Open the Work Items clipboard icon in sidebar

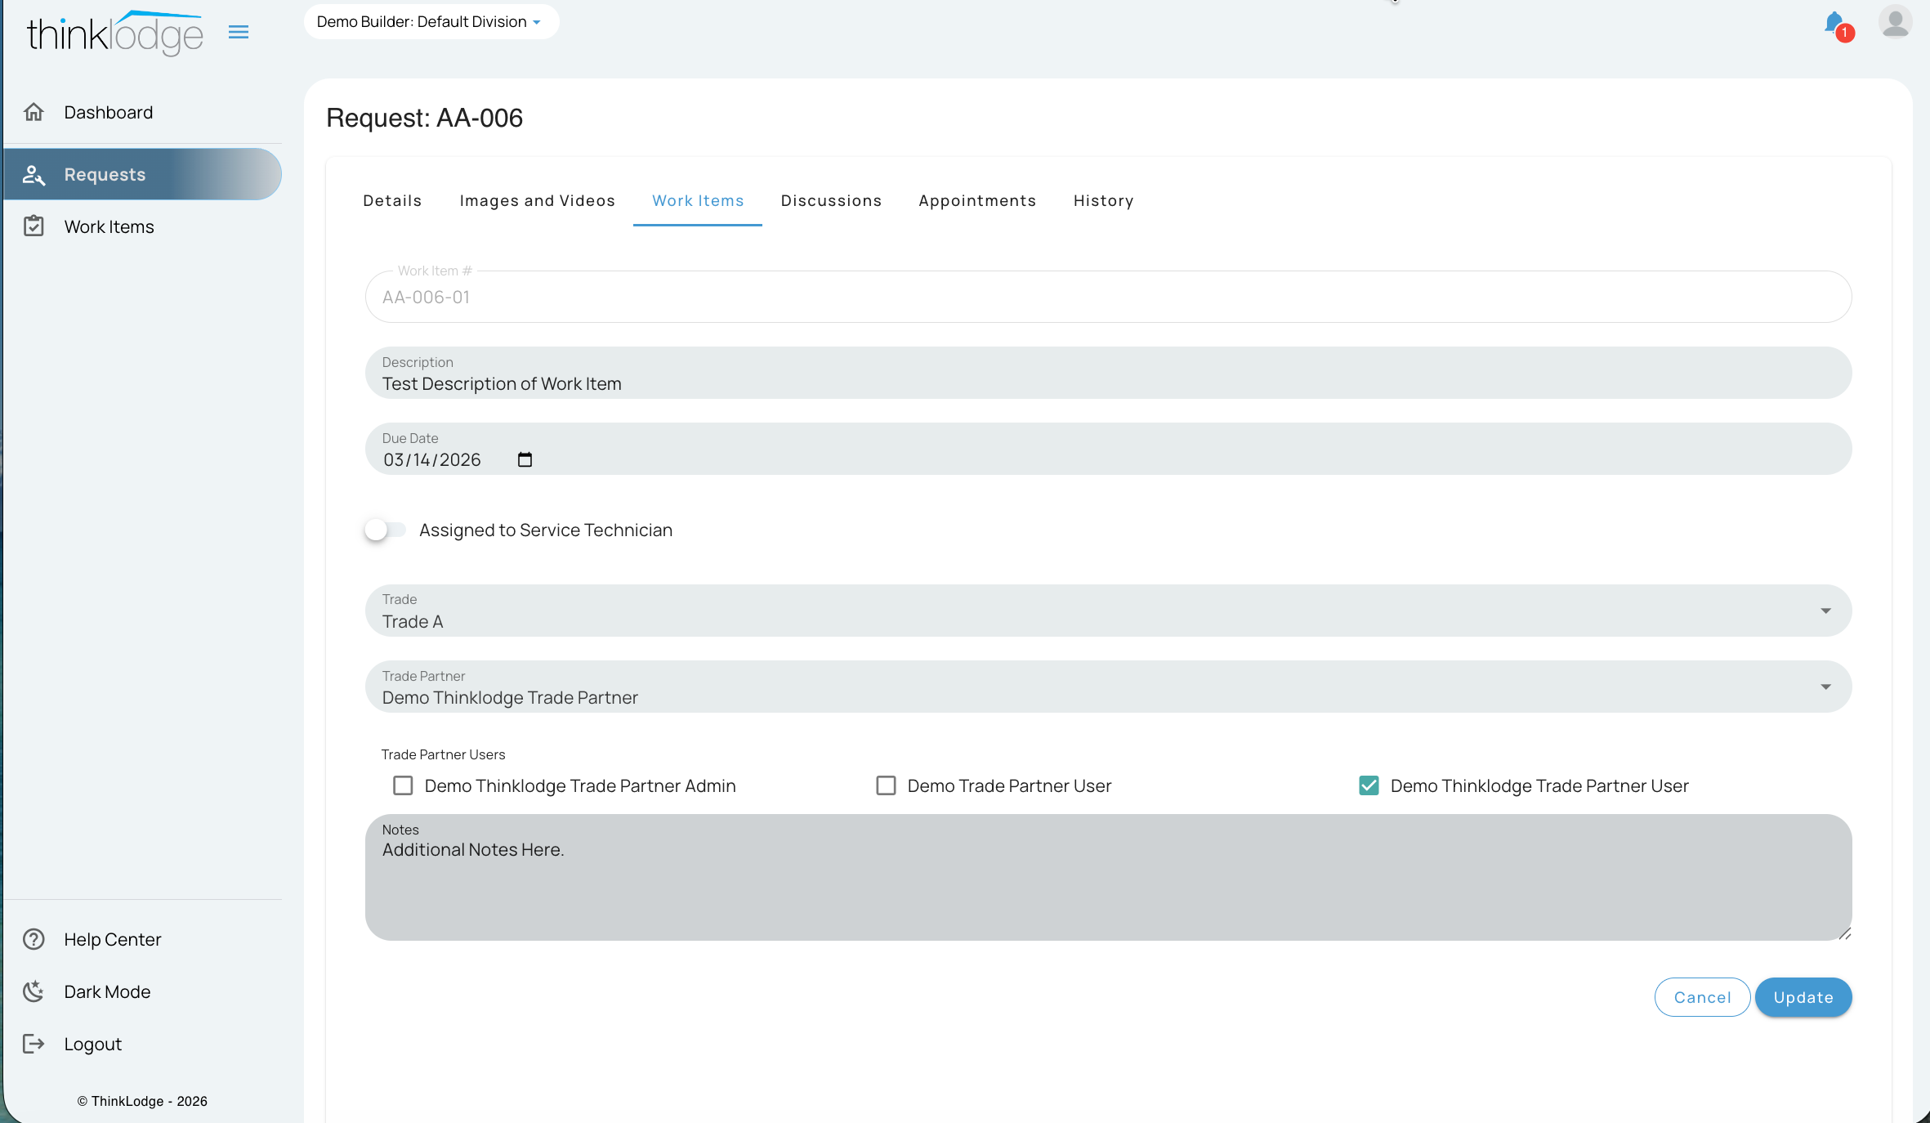tap(34, 226)
